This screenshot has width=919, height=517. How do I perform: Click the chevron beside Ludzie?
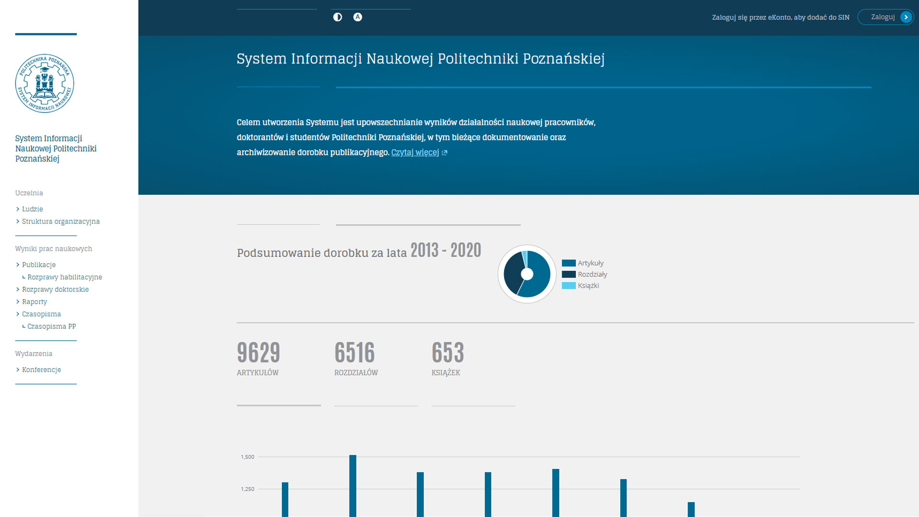(x=18, y=209)
